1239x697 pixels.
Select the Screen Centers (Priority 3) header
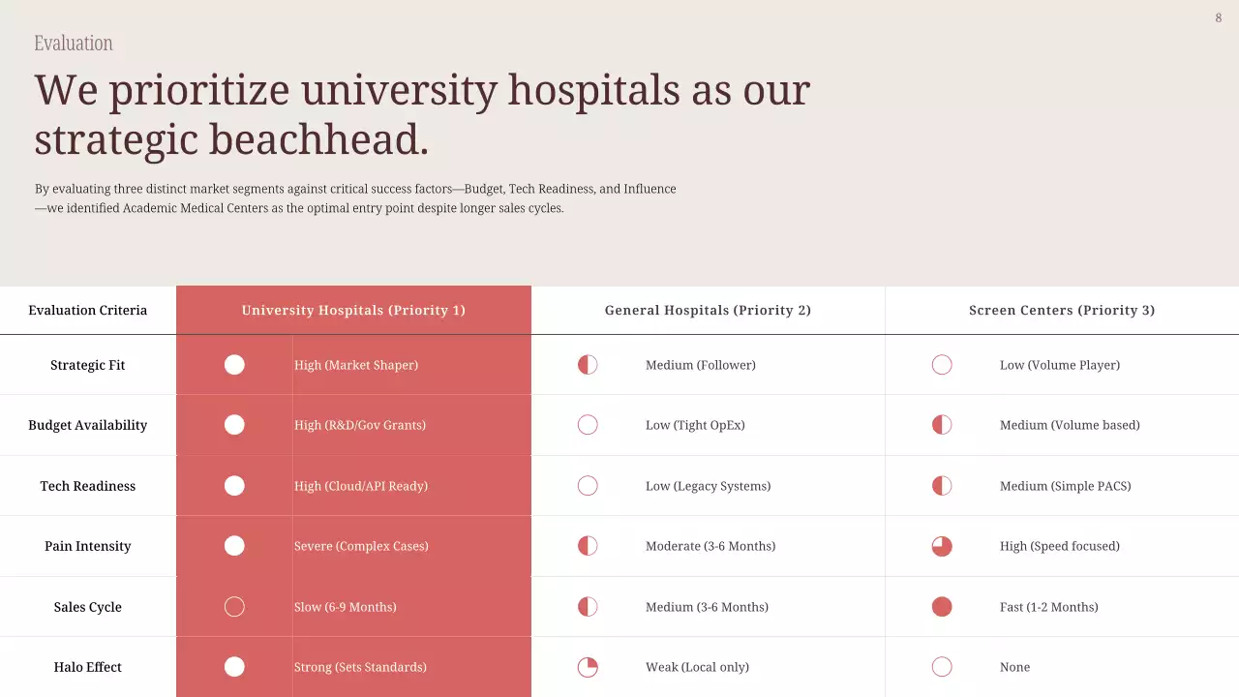pos(1062,311)
